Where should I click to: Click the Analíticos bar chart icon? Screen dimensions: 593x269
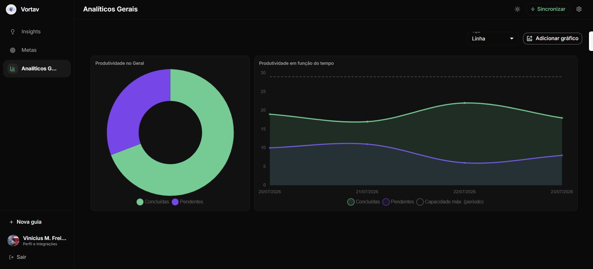(x=13, y=69)
